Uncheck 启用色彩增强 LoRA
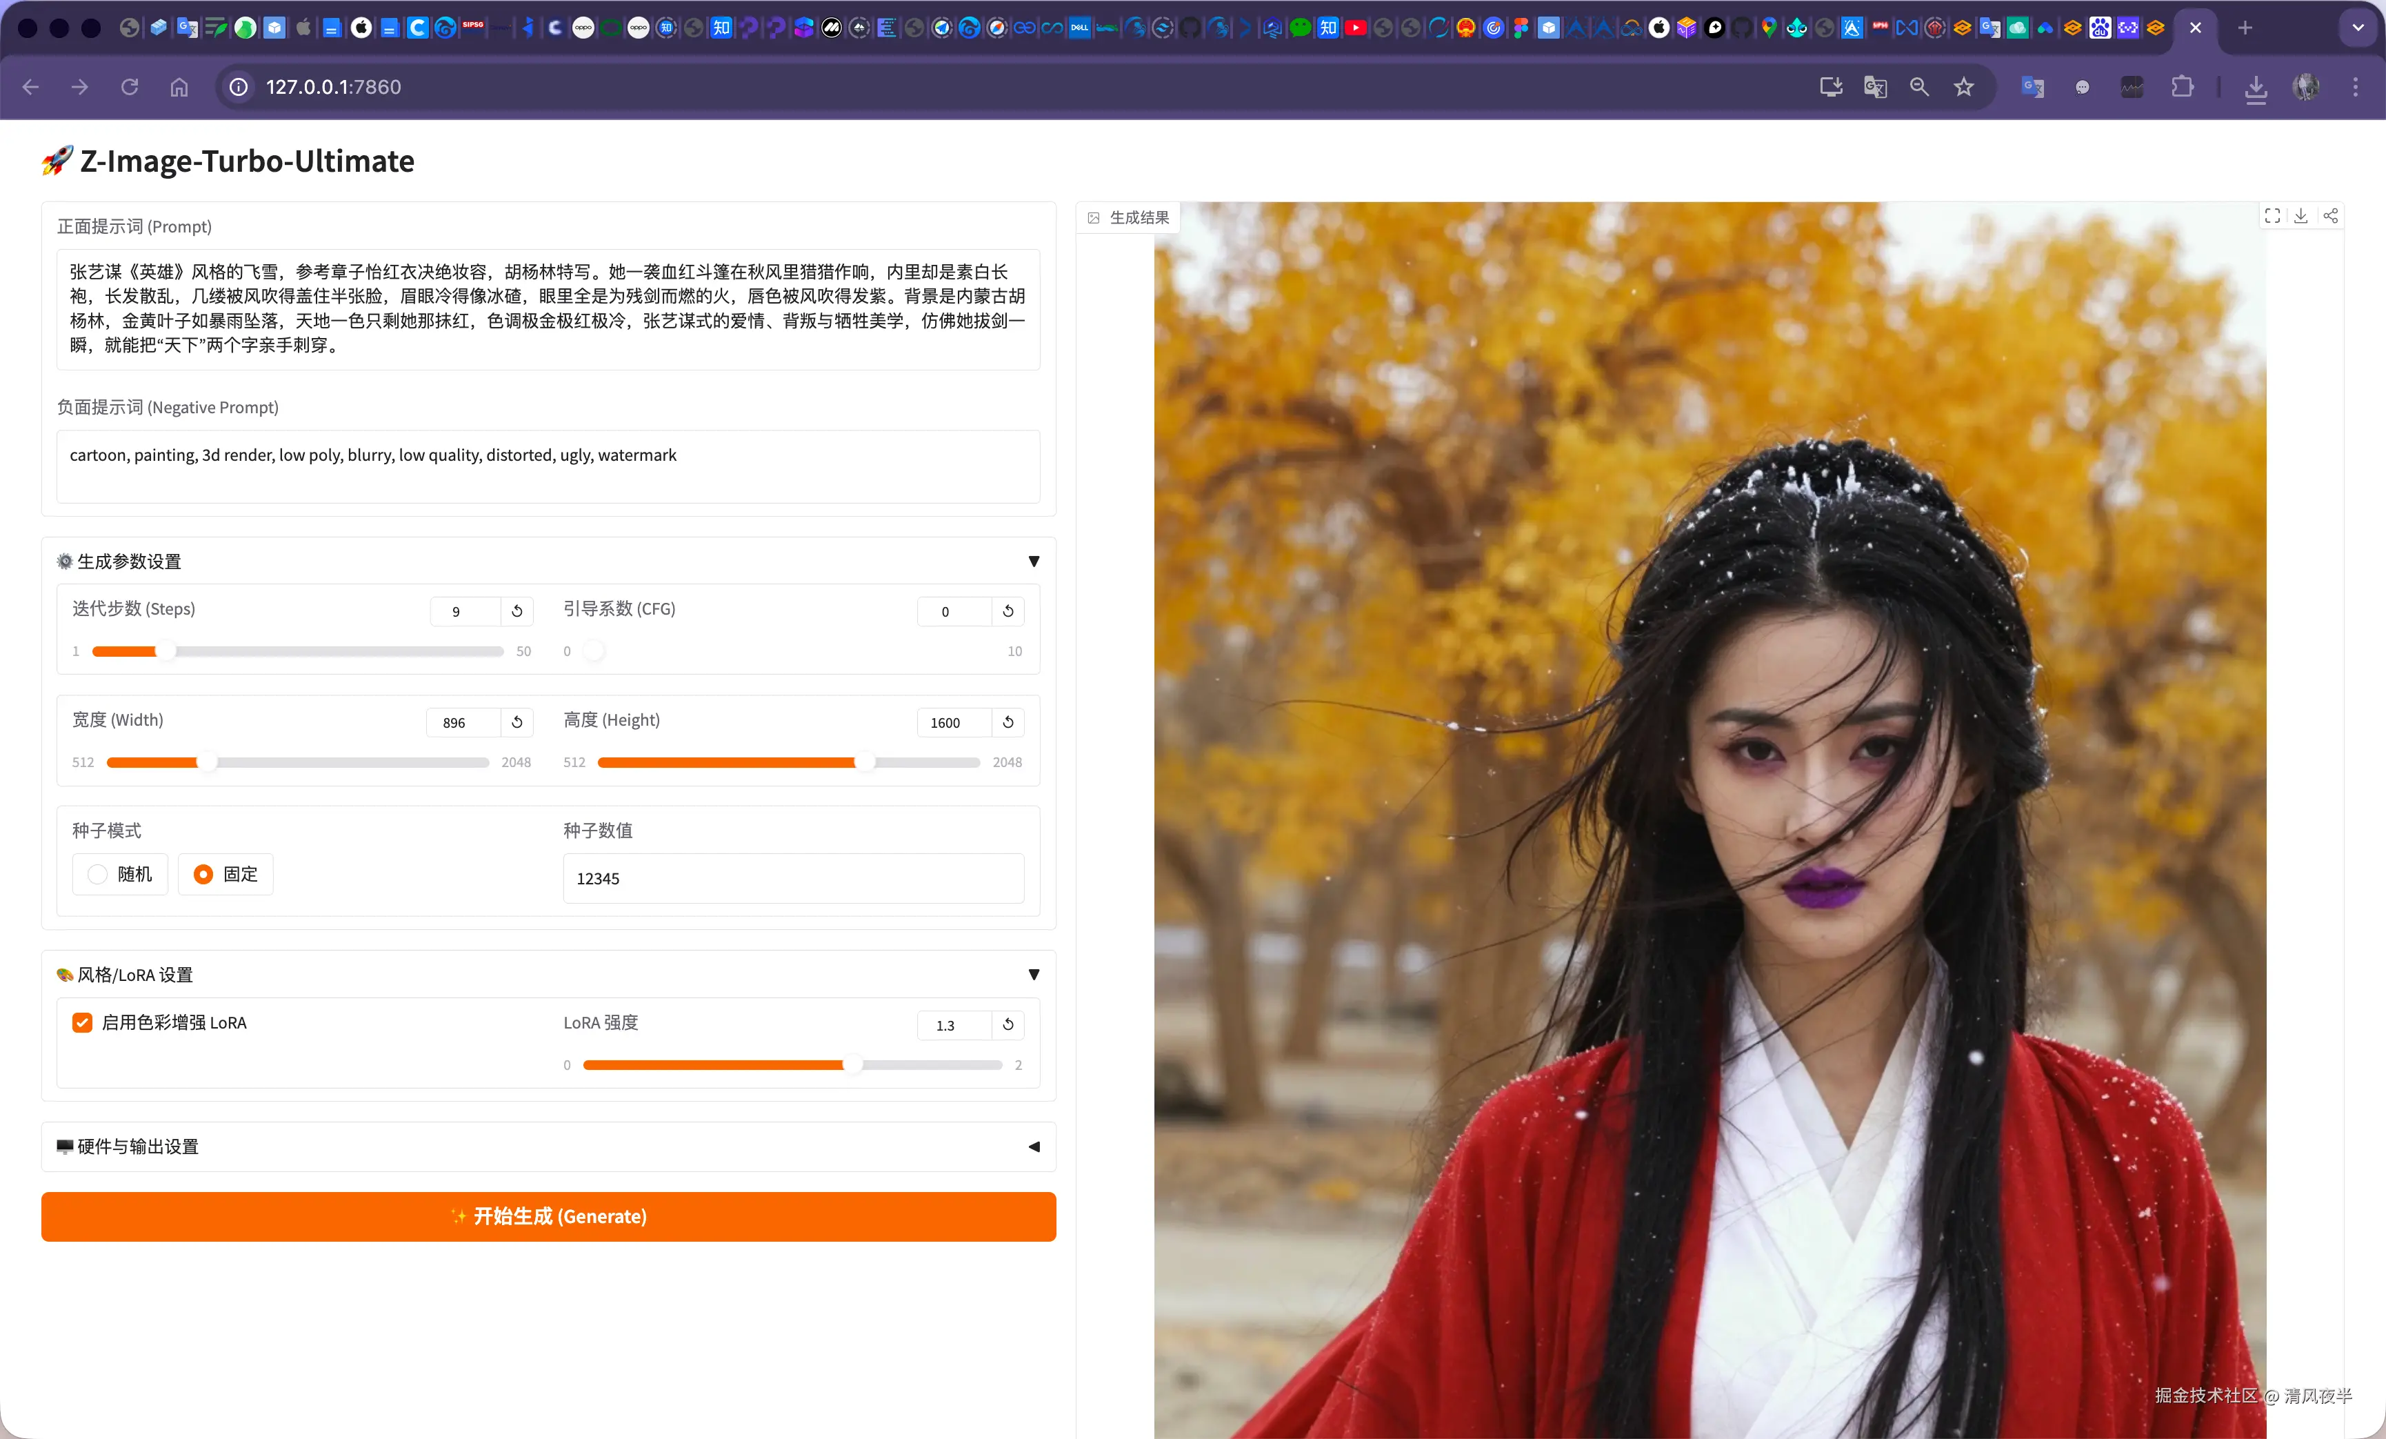The height and width of the screenshot is (1439, 2386). point(82,1022)
